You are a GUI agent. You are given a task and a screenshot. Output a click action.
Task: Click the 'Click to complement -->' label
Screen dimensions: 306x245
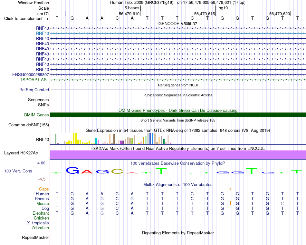pyautogui.click(x=26, y=19)
